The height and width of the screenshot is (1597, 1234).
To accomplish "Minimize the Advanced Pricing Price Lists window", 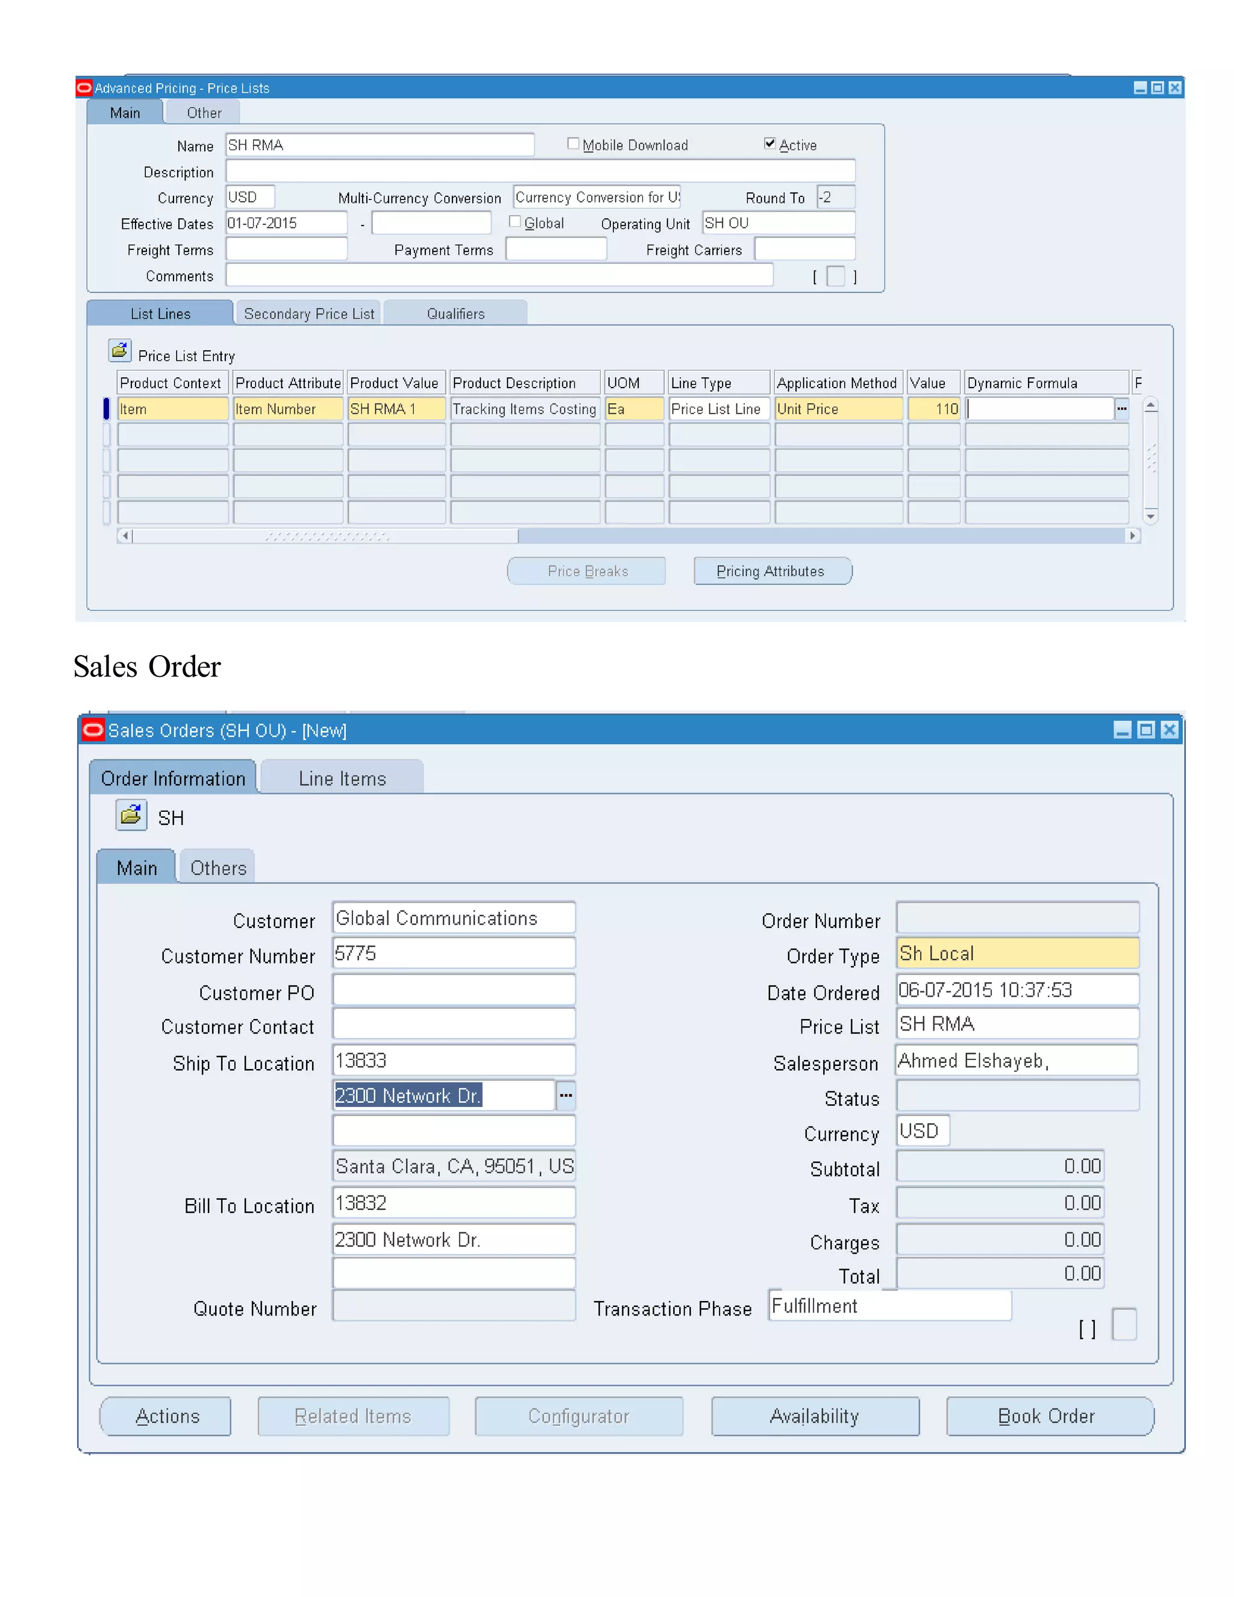I will click(x=1139, y=88).
